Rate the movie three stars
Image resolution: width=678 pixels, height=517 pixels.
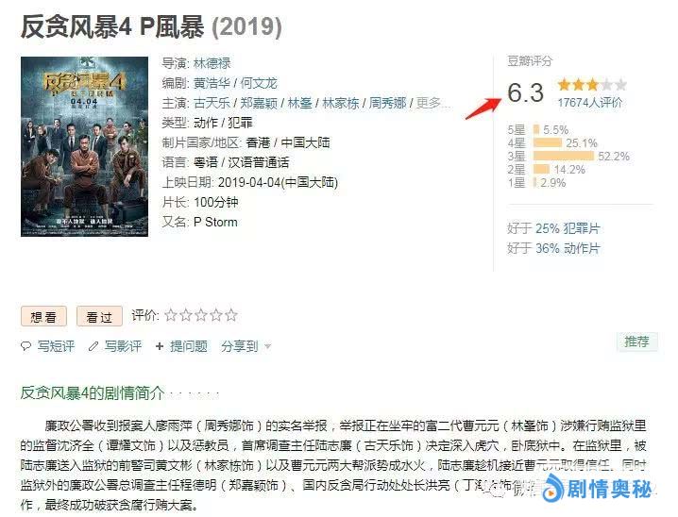click(201, 315)
